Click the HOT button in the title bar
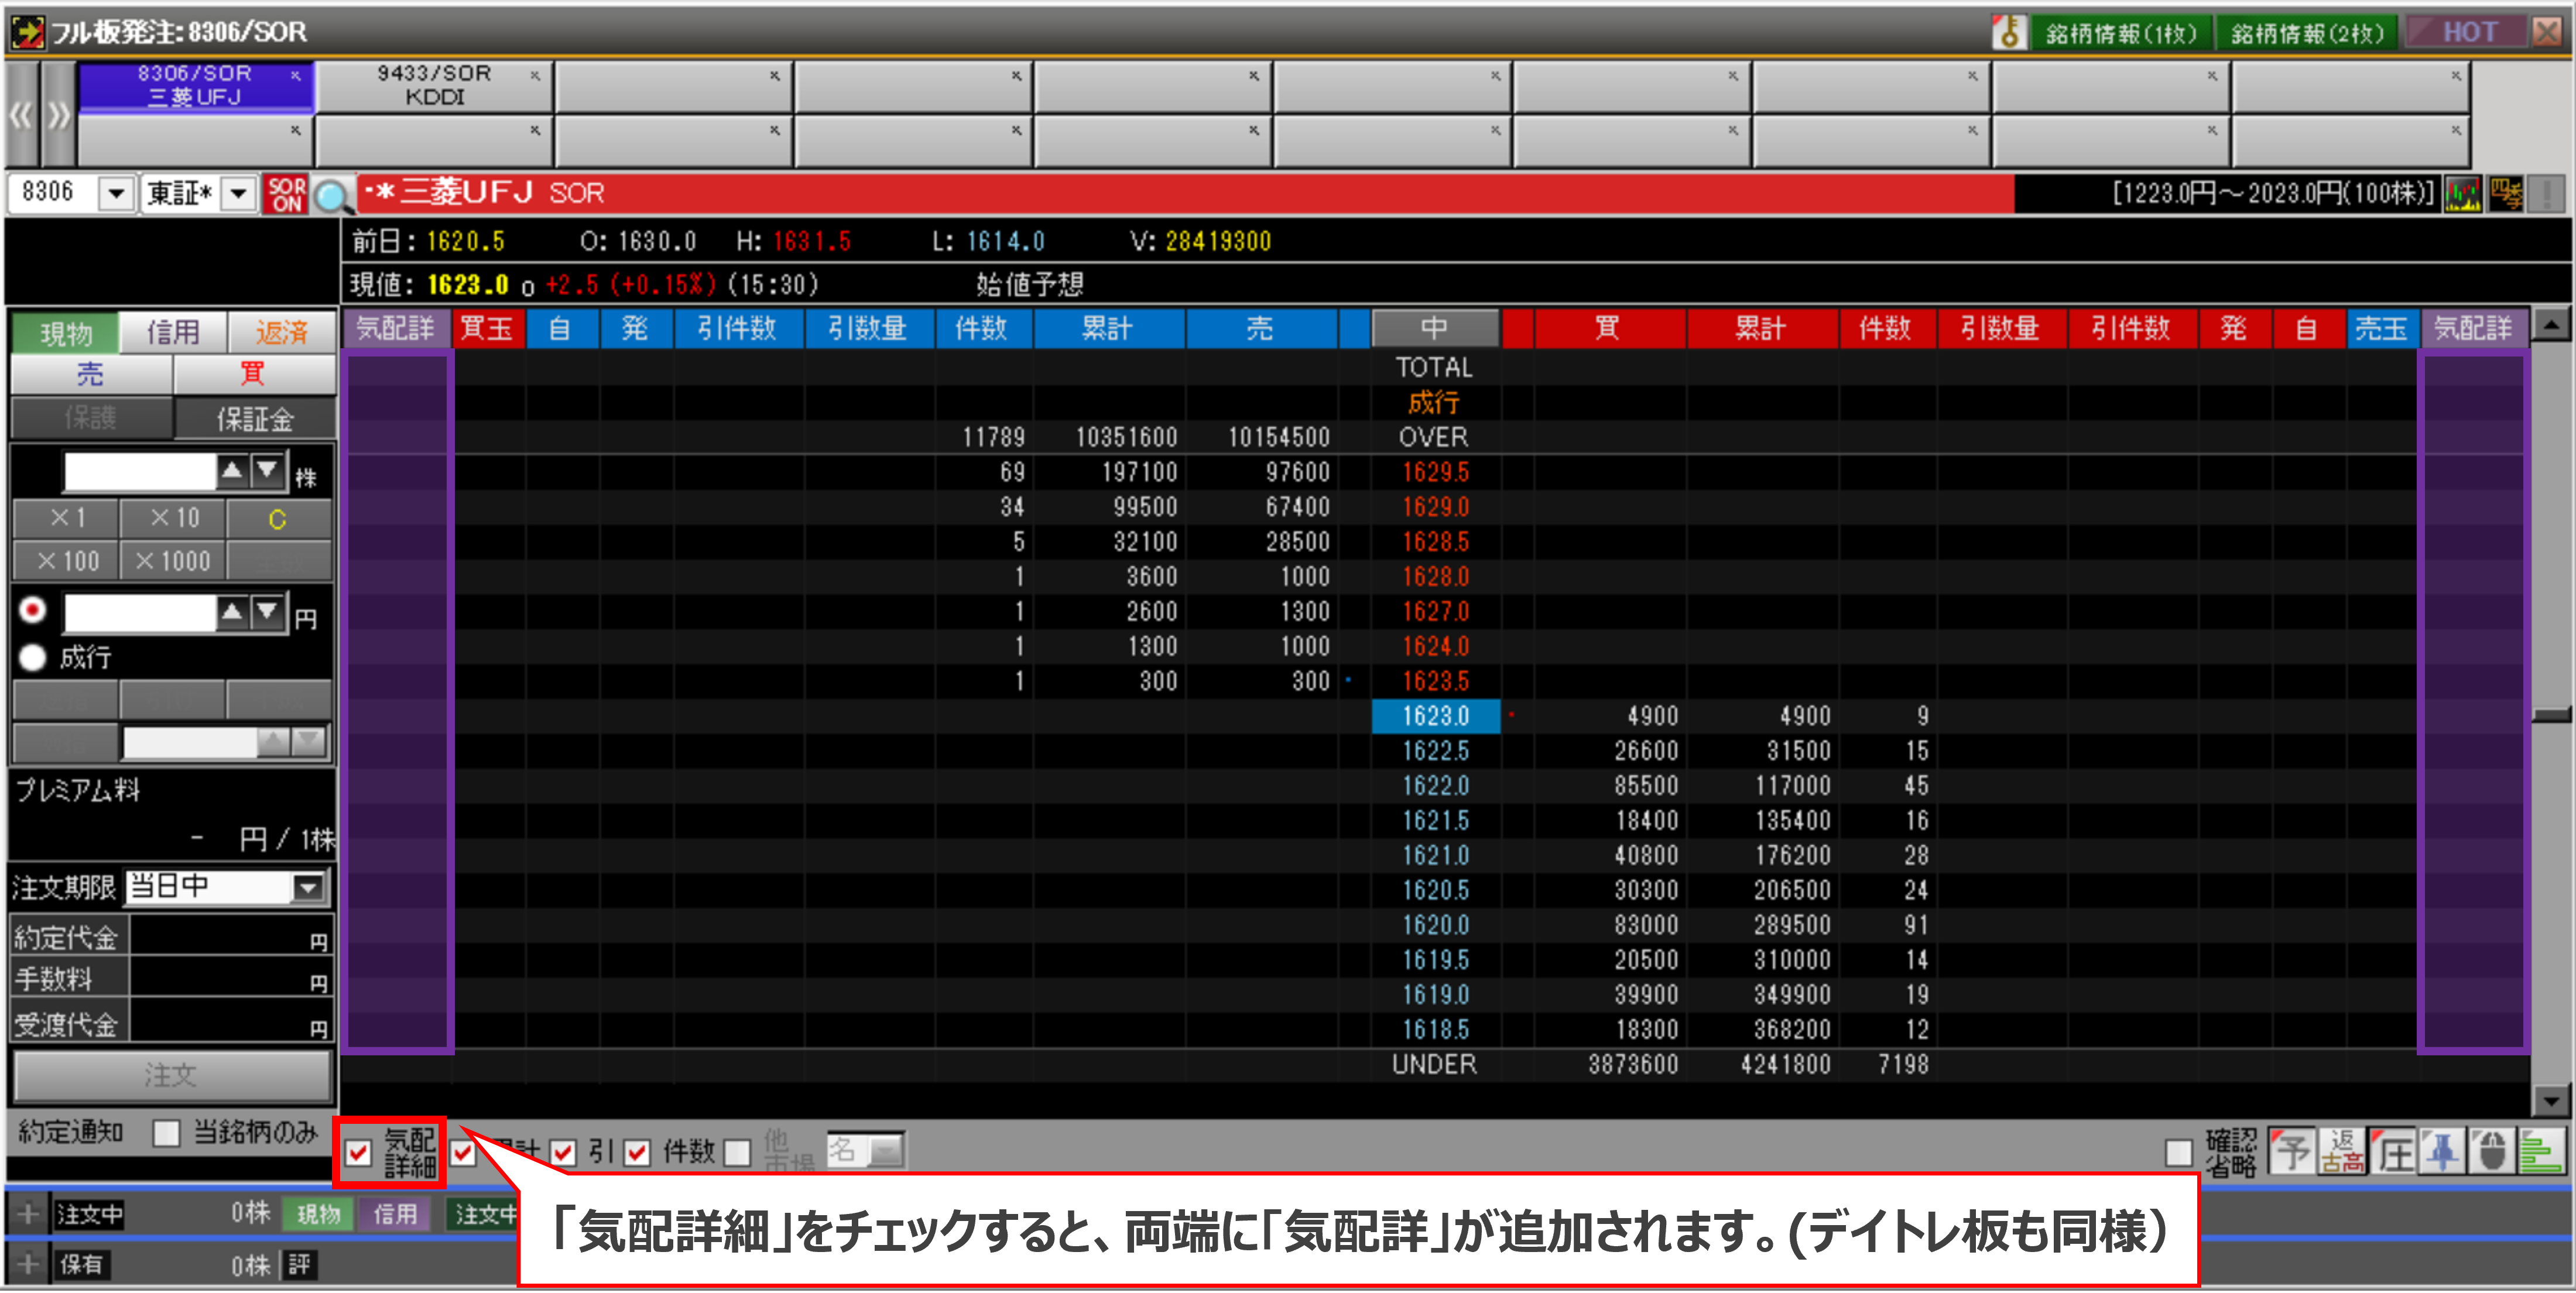This screenshot has height=1293, width=2576. point(2467,32)
